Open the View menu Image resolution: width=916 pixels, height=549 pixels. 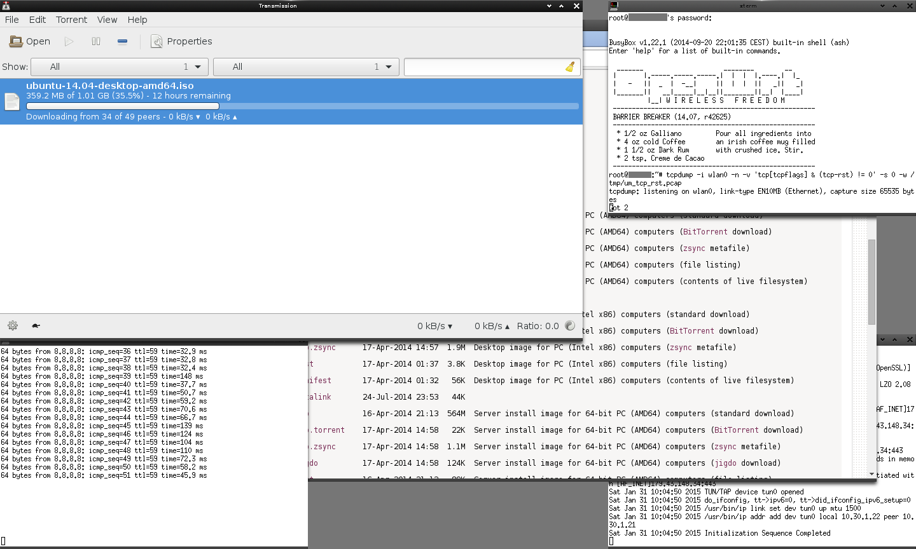(x=107, y=20)
